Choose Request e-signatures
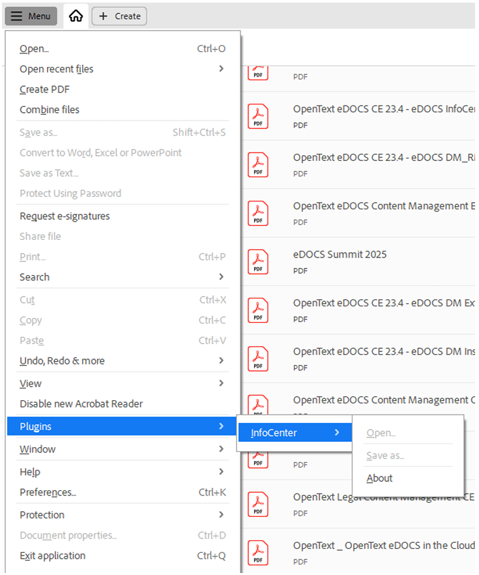 click(123, 216)
